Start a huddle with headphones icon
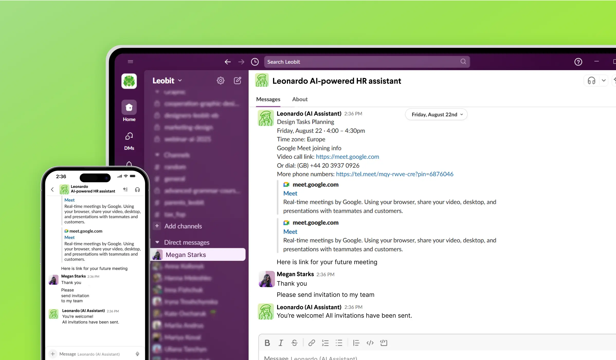The width and height of the screenshot is (616, 360). (591, 81)
